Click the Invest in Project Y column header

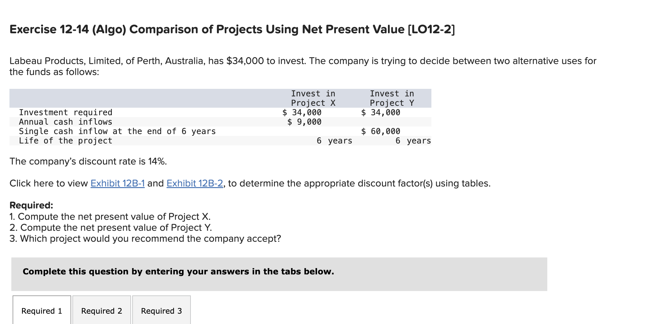click(x=392, y=98)
